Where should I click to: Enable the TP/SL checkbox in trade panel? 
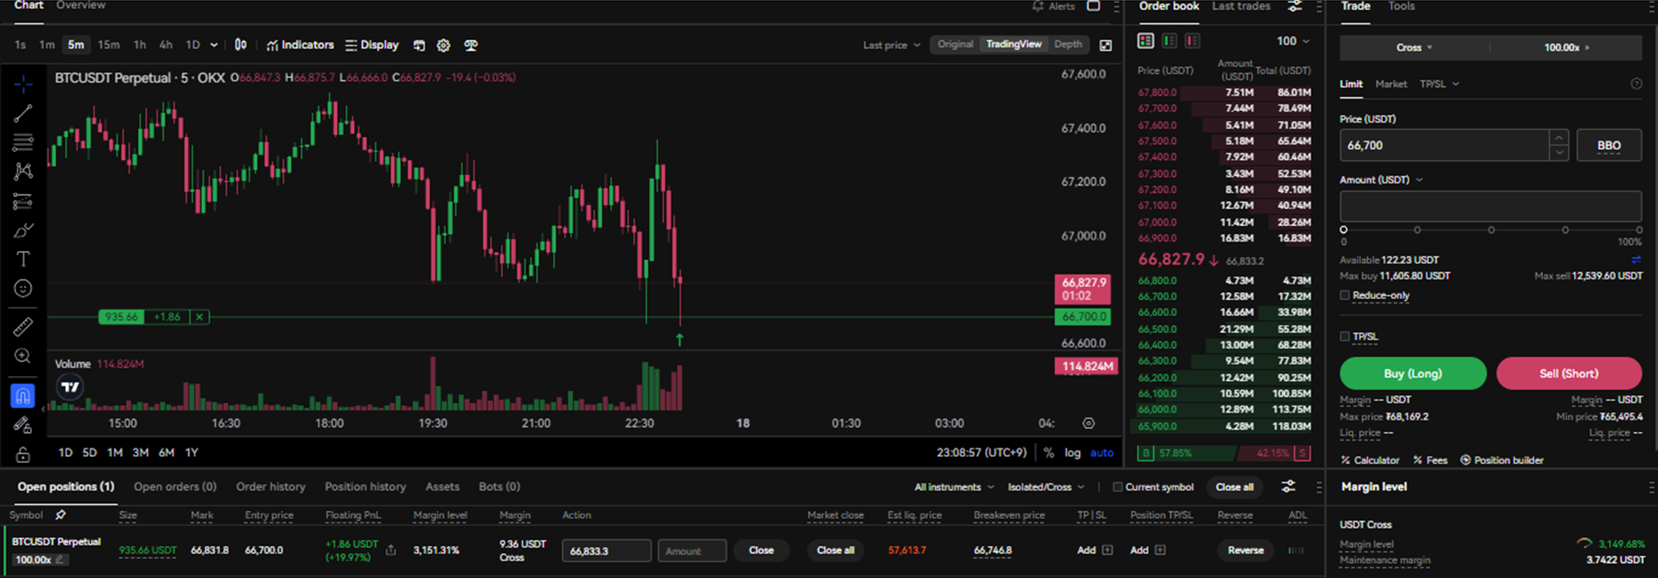click(1344, 336)
